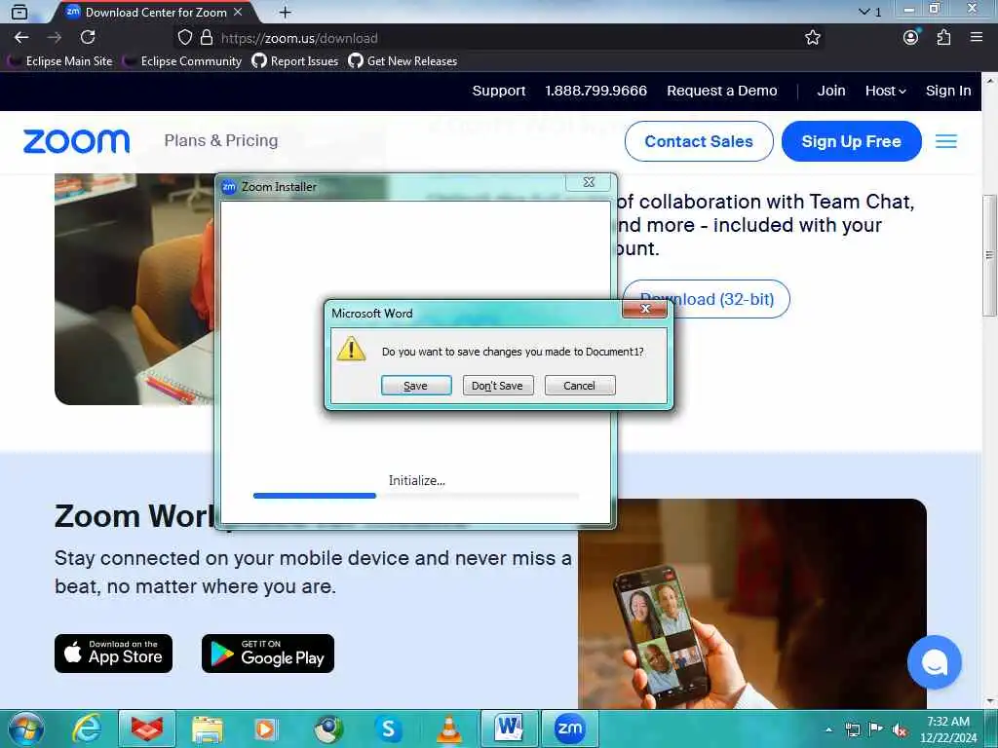Switch to Zoom installer taskbar icon
The image size is (998, 748).
click(x=569, y=729)
